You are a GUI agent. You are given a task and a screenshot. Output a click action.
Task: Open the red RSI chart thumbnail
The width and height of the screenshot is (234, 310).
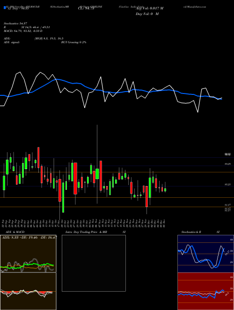[x=205, y=291]
